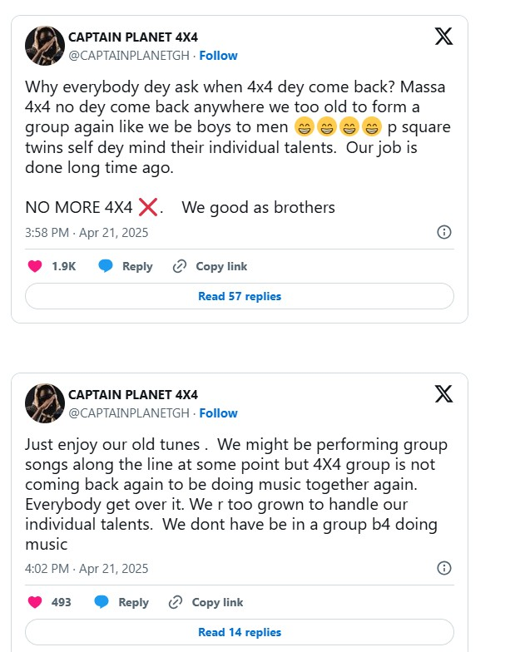Open the 3:58 PM · Apr 21, 2025 timestamp

[87, 233]
